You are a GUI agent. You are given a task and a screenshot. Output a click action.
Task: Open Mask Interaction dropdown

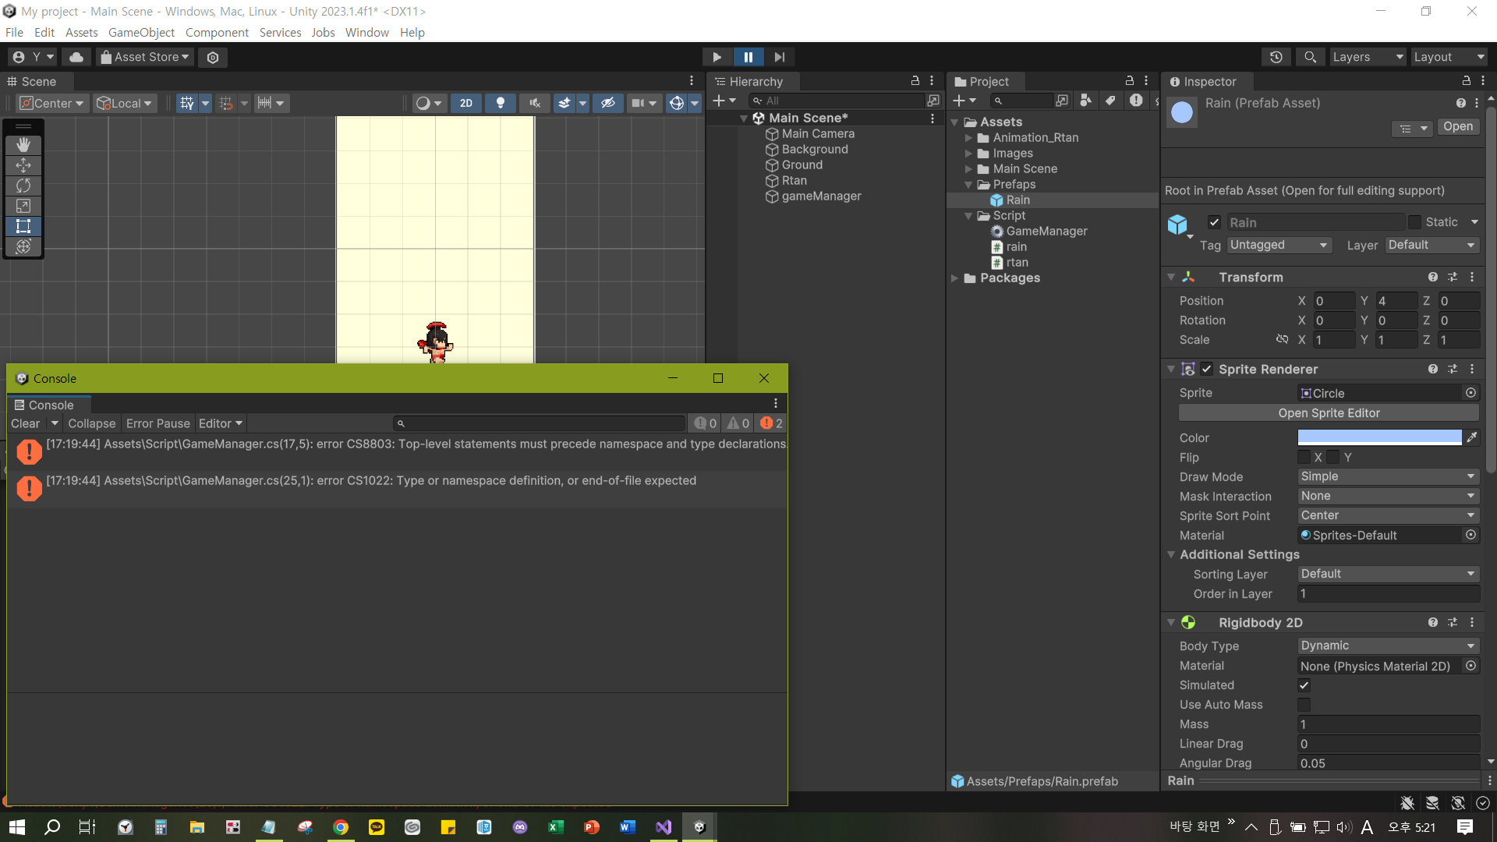[x=1389, y=497]
